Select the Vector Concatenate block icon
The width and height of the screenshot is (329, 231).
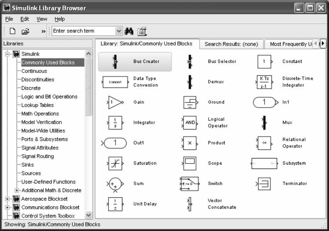[x=190, y=204]
